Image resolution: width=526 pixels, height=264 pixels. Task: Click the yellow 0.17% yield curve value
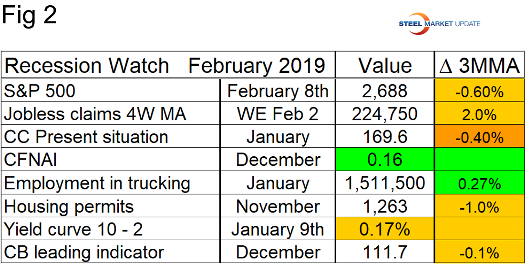tap(385, 230)
